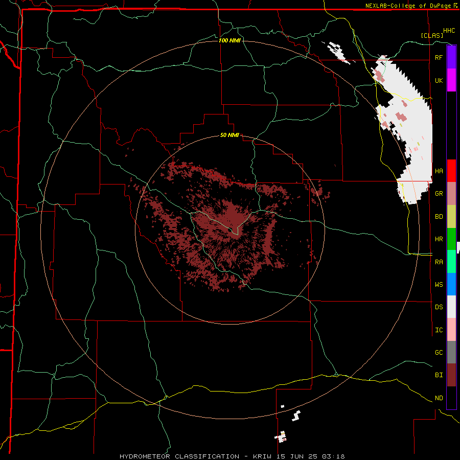Click the 'RA' legend label
Image resolution: width=460 pixels, height=460 pixels.
(439, 262)
